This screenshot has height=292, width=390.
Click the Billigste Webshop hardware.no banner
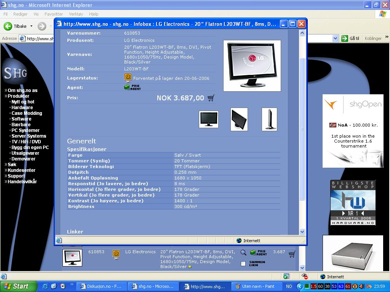coord(353,203)
